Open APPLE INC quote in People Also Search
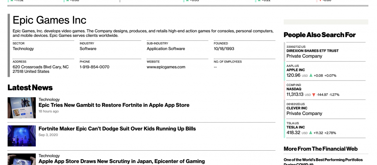Image resolution: width=377 pixels, height=165 pixels. pos(296,70)
